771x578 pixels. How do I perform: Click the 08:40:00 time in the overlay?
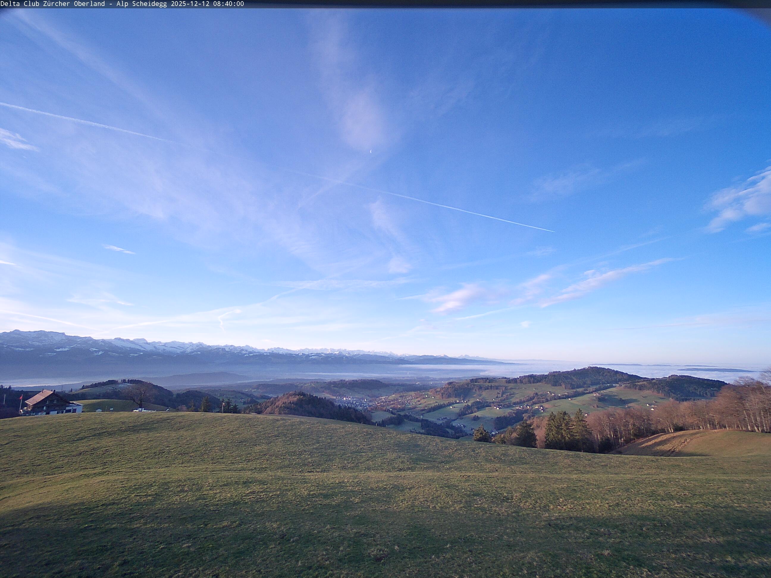(228, 4)
